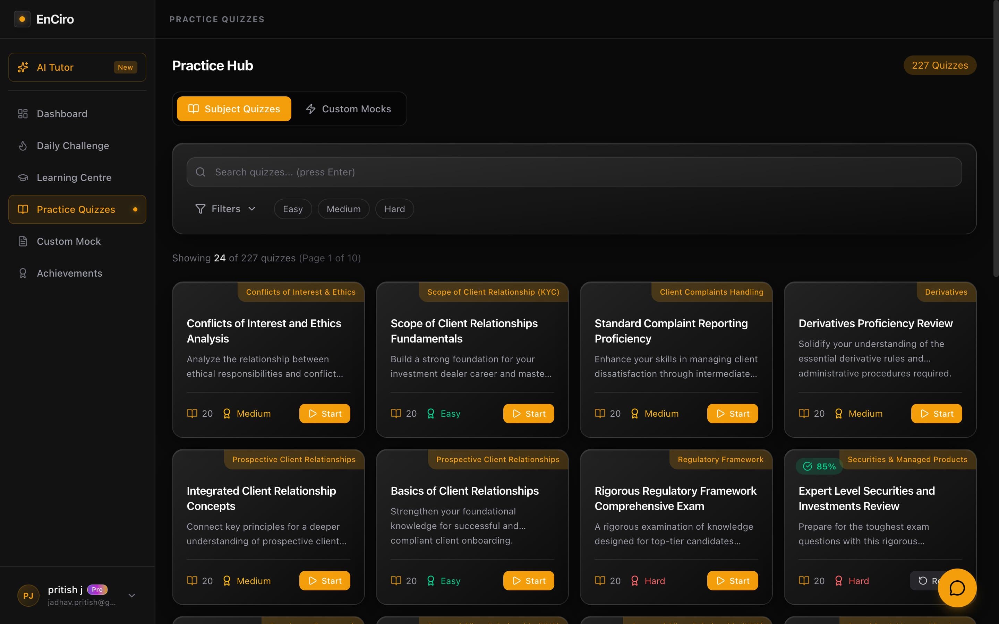Open the Custom Mock document icon
This screenshot has width=999, height=624.
(23, 241)
